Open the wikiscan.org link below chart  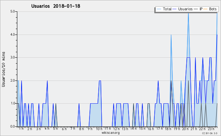110,133
